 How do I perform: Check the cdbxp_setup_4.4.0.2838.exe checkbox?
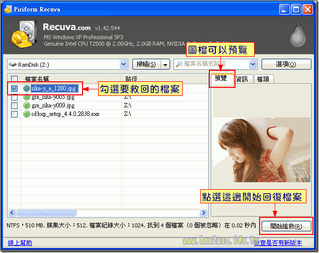pos(14,114)
